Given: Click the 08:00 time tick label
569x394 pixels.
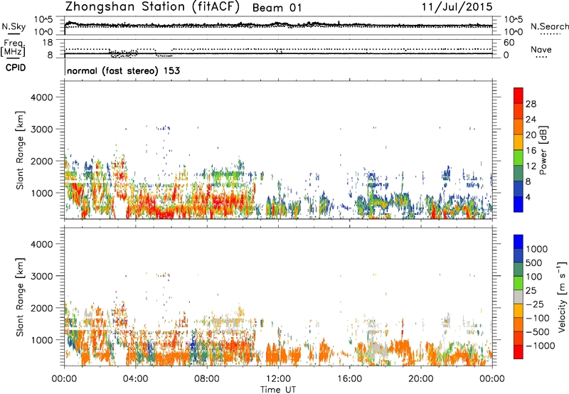Looking at the screenshot, I should pyautogui.click(x=207, y=379).
